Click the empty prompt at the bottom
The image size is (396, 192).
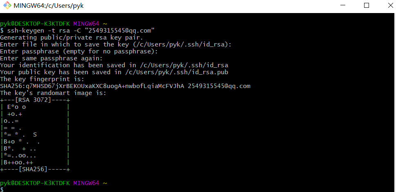point(2,189)
